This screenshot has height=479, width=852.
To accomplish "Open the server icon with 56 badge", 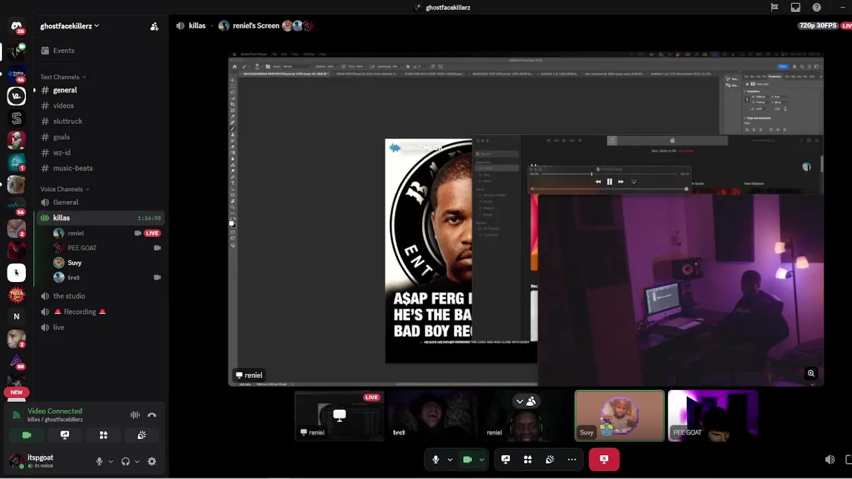I will point(17,206).
